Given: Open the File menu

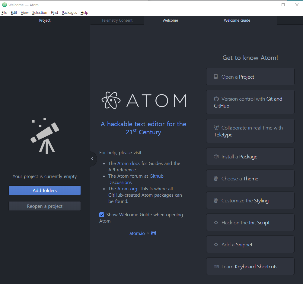Looking at the screenshot, I should click(x=4, y=13).
